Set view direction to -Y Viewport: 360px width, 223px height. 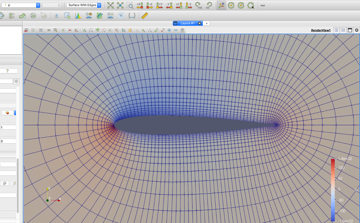tap(169, 5)
